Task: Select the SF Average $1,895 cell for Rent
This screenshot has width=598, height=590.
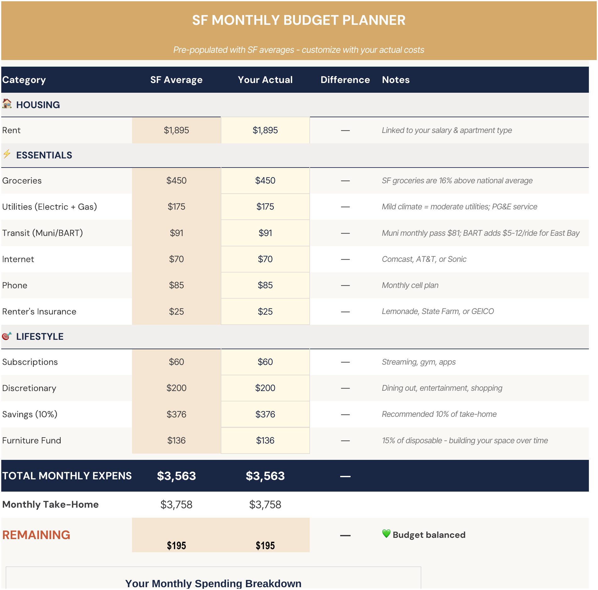Action: coord(176,130)
